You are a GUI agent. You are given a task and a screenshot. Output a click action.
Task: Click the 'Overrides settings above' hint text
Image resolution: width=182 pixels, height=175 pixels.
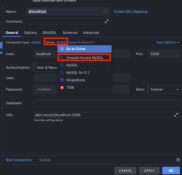(x=48, y=120)
